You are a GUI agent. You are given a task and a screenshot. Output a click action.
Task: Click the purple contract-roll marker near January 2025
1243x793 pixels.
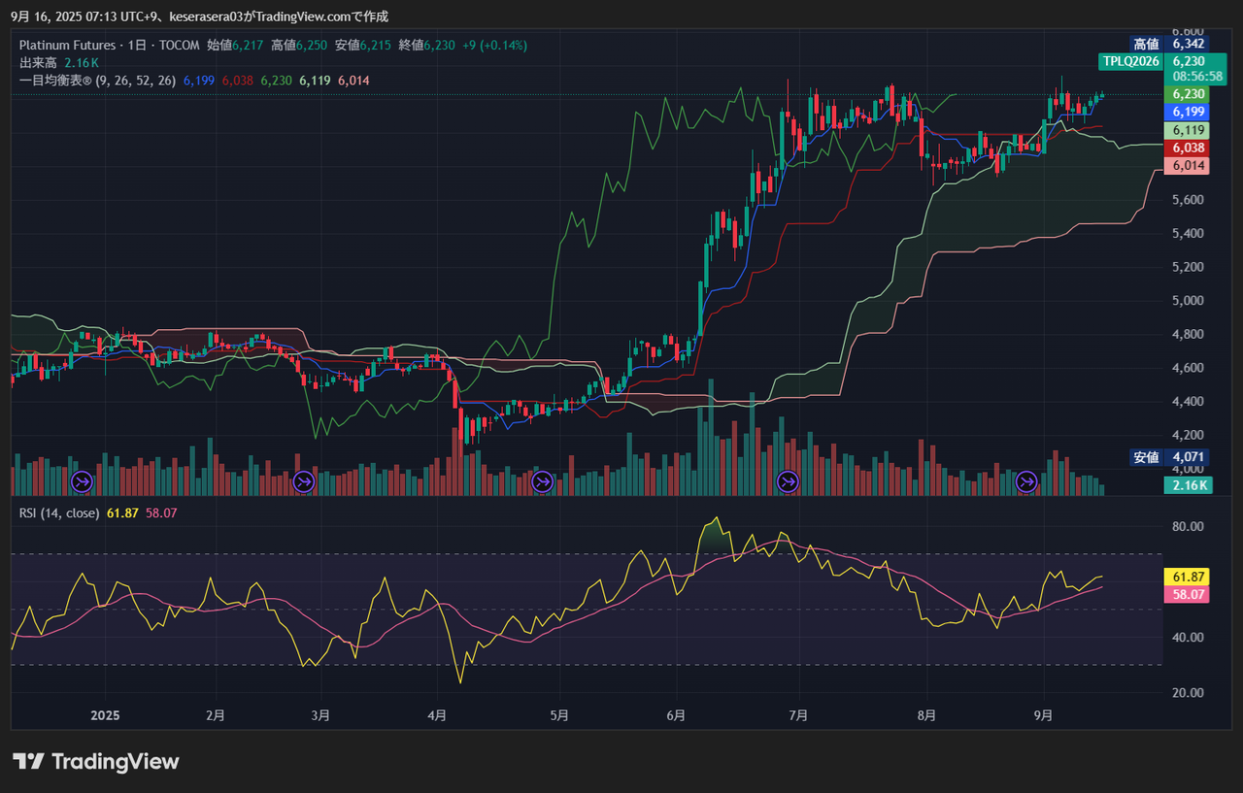coord(83,480)
